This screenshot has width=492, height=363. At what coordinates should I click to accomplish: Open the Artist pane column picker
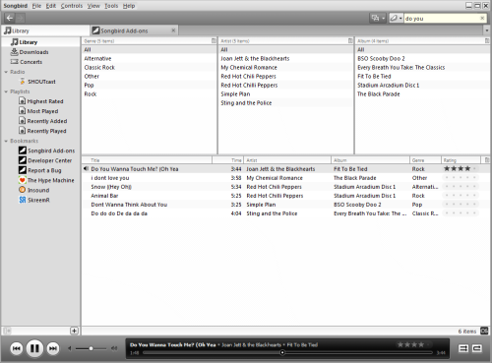point(350,41)
